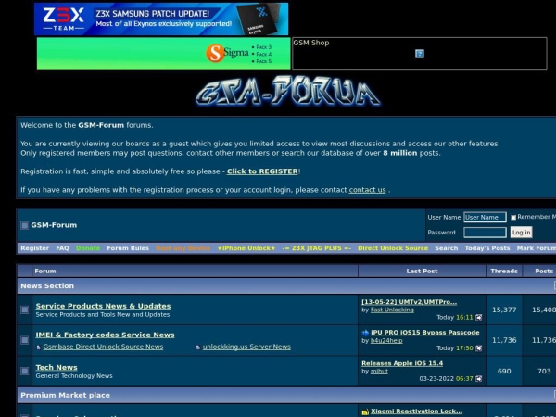Screen dimensions: 556x417
Task: Click icon before Xiaomi Reactivation Lock
Action: 365,411
